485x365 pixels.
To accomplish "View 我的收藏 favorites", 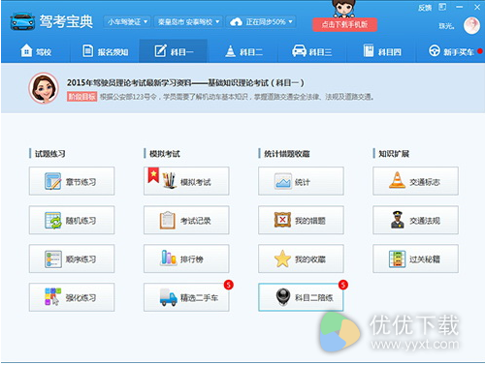I will (301, 259).
